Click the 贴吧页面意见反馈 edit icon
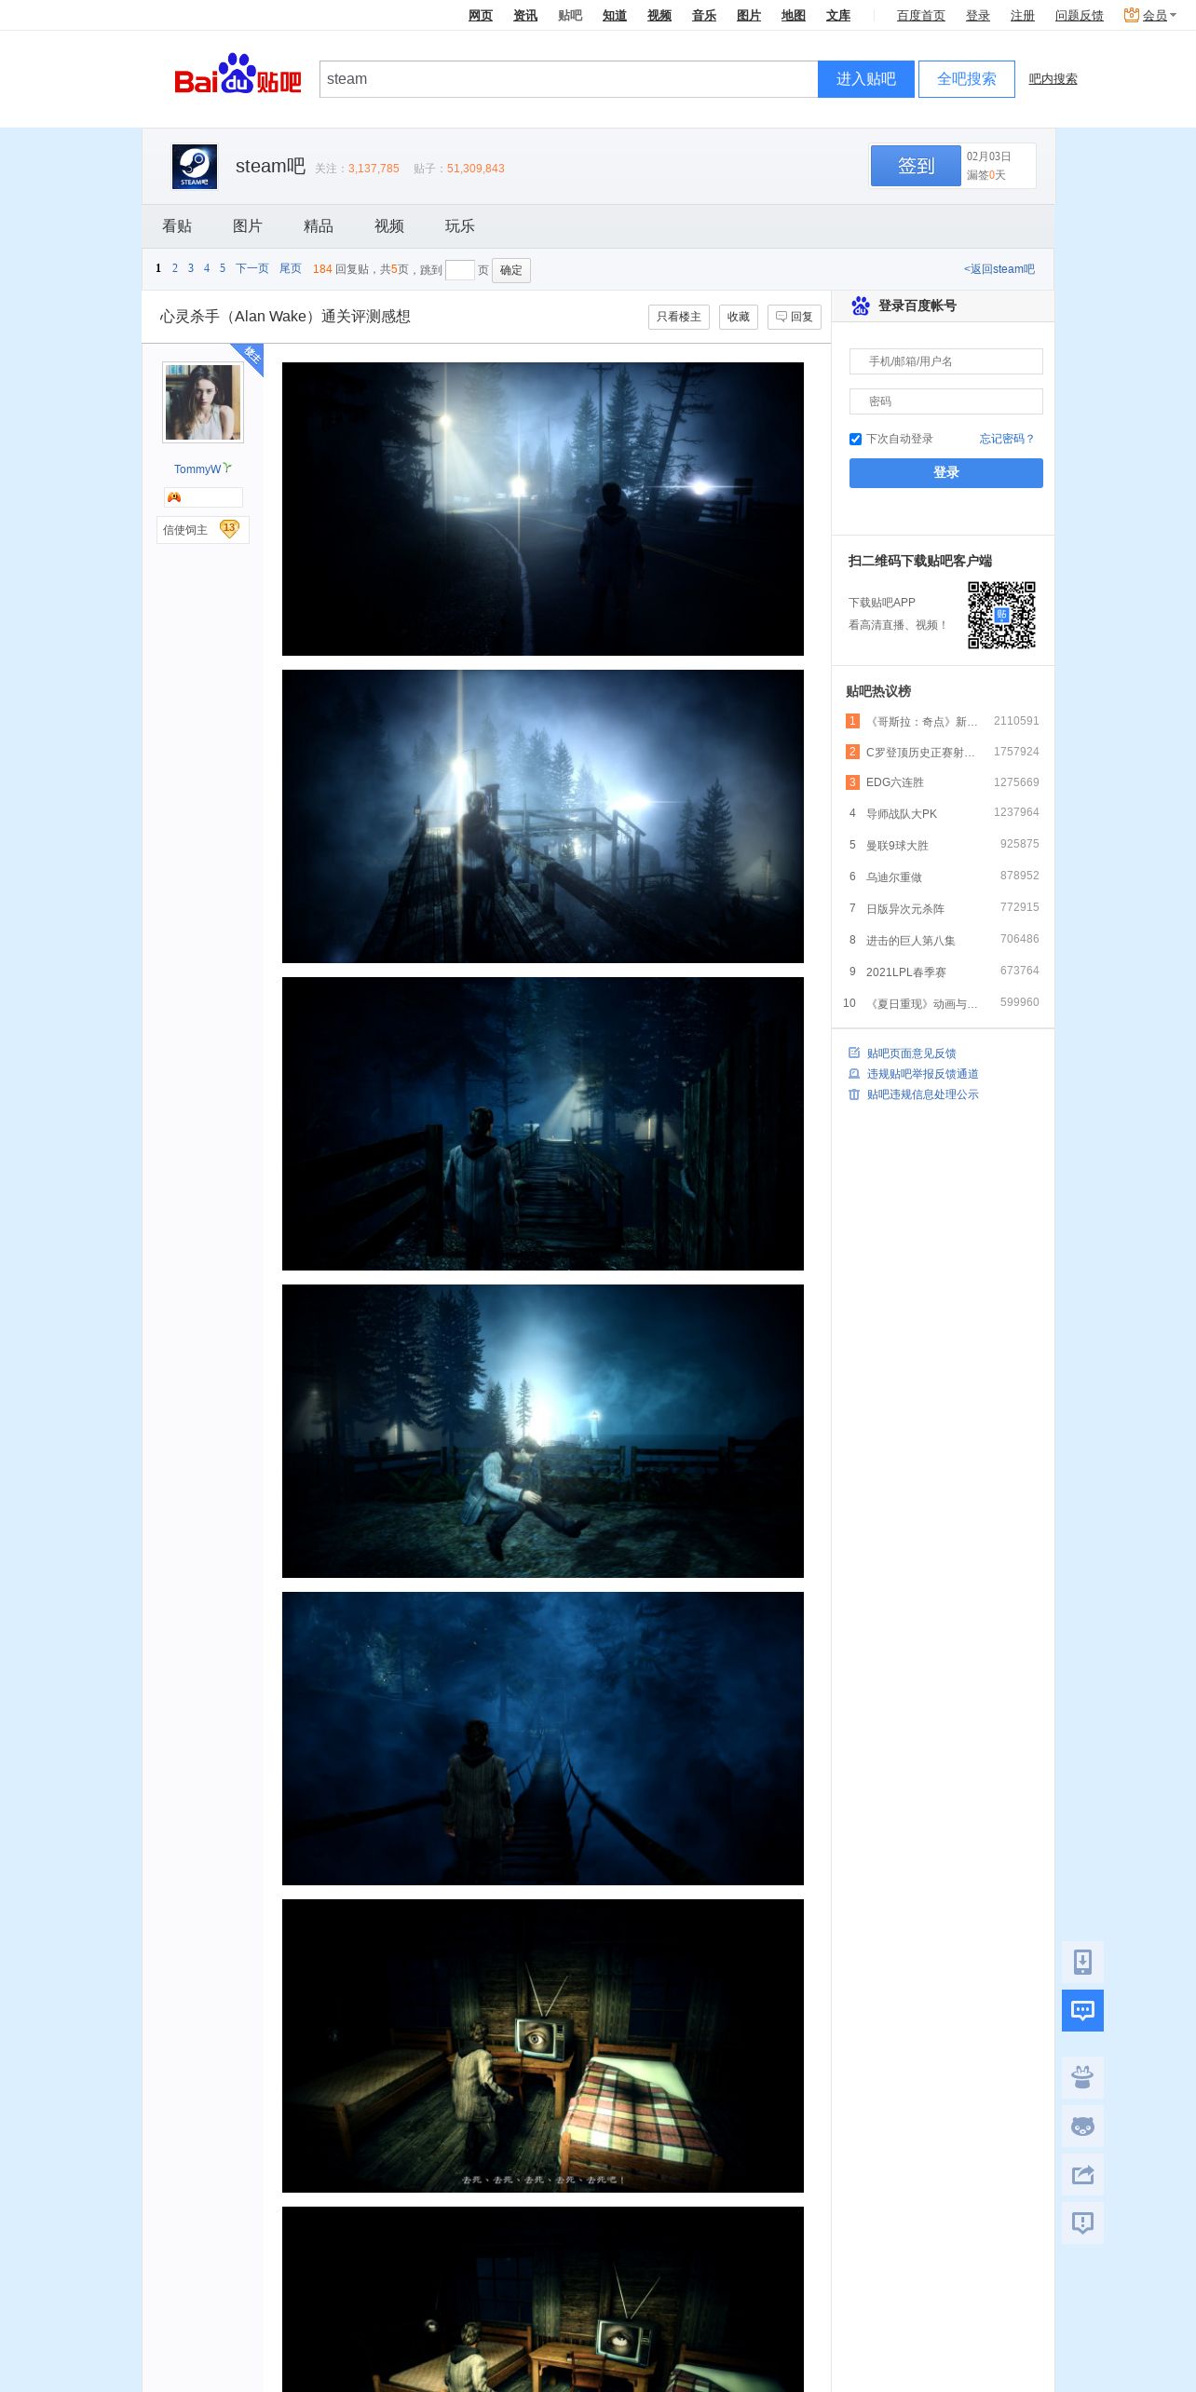Screen dimensions: 1196x2392 pos(854,1053)
